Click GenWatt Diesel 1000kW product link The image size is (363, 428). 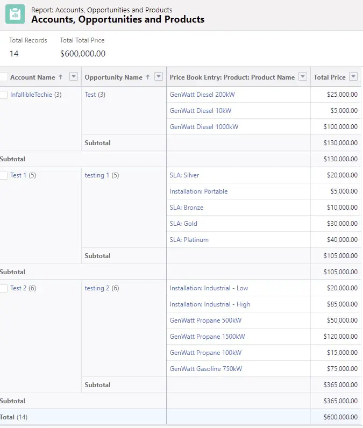pyautogui.click(x=204, y=127)
